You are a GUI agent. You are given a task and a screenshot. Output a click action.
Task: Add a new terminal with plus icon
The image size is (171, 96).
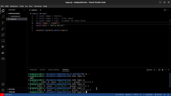point(154,70)
